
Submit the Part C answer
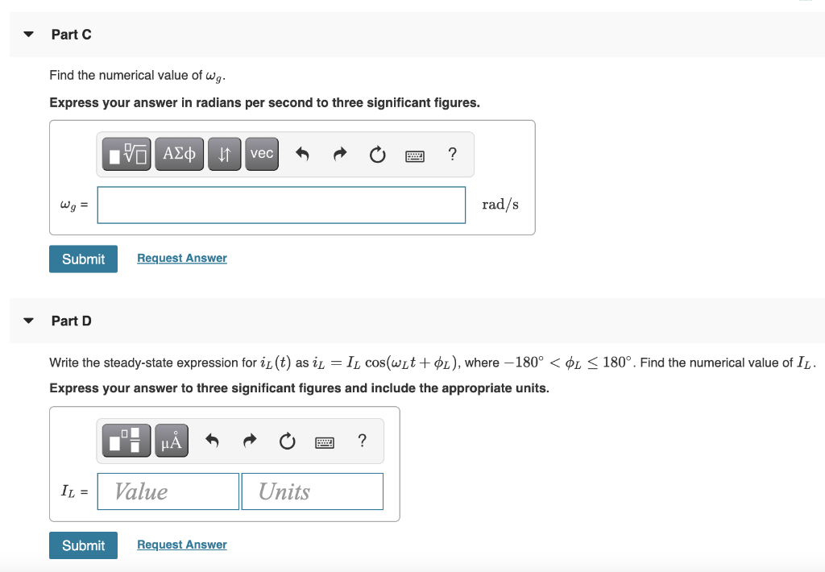coord(83,259)
